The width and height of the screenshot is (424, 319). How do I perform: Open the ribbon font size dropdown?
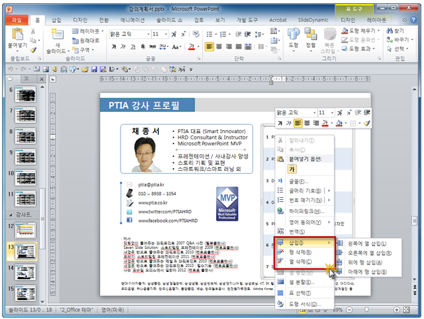click(166, 34)
